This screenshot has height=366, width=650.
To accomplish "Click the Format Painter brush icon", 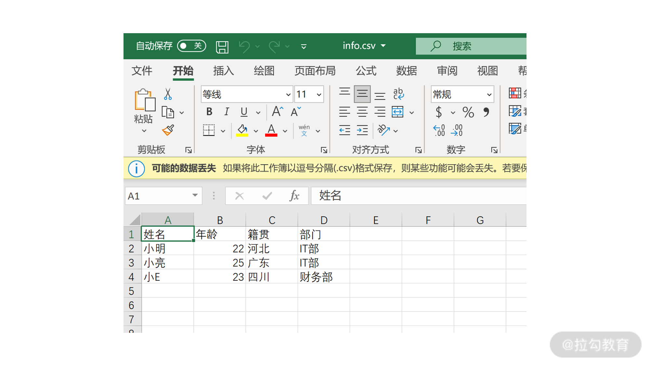I will [x=168, y=130].
